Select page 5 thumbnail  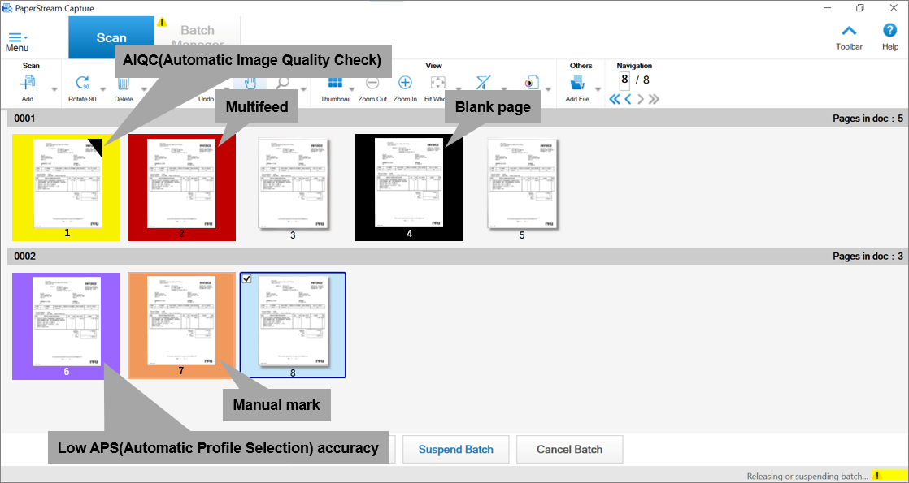click(522, 187)
